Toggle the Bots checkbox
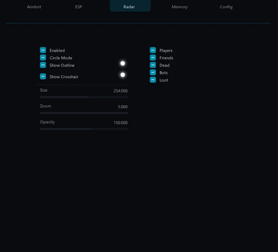This screenshot has width=278, height=252. 153,72
